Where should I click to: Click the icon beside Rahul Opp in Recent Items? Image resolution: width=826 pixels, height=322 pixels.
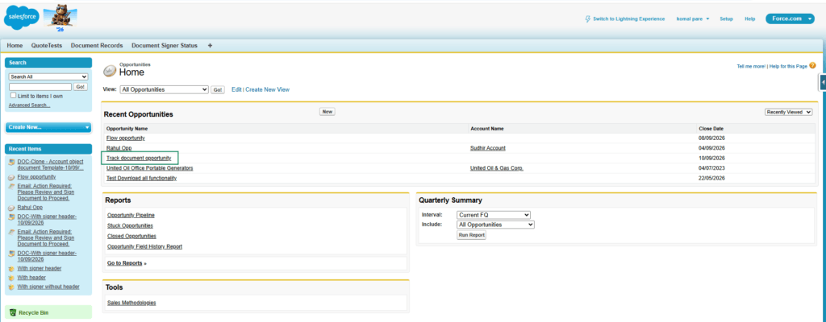pyautogui.click(x=12, y=208)
